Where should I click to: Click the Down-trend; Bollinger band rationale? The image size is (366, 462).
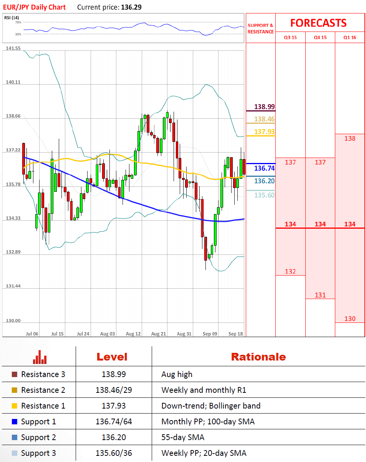pos(211,406)
